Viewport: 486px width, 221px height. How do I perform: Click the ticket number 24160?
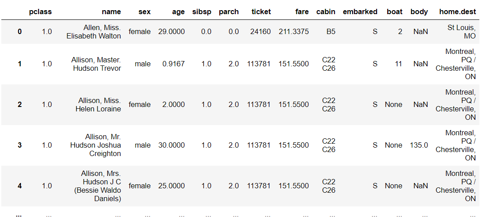pos(260,32)
